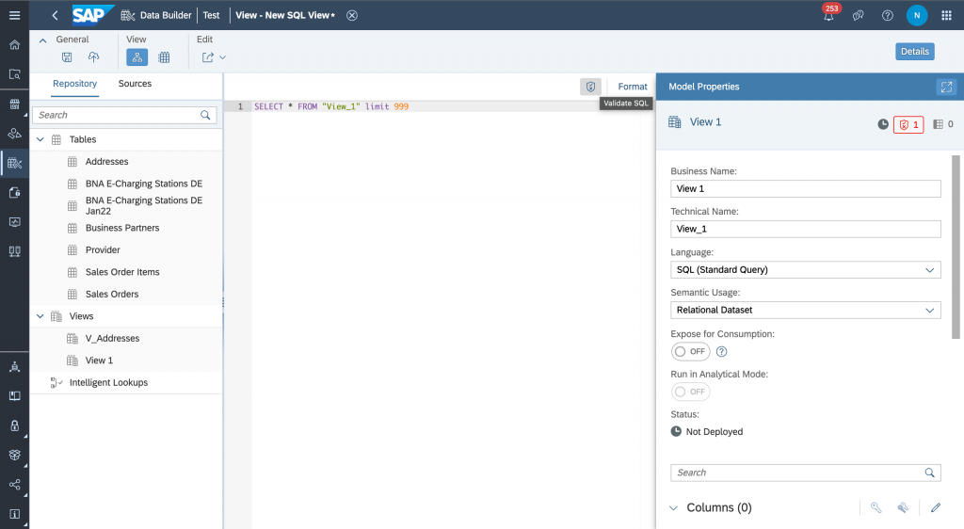The width and height of the screenshot is (964, 529).
Task: Click the SAP logo
Action: pyautogui.click(x=93, y=15)
